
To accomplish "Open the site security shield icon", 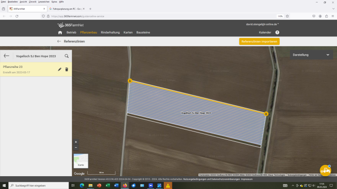I will point(43,16).
